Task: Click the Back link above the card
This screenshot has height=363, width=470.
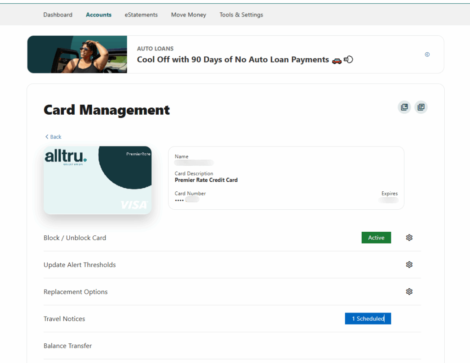Action: tap(53, 136)
